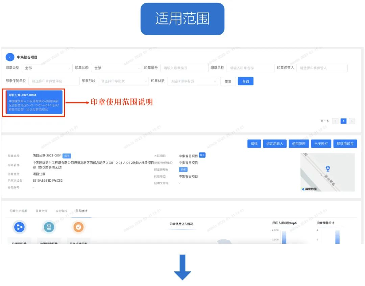Image resolution: width=365 pixels, height=286 pixels.
Task: Click the orange checkmark statistics icon
Action: click(78, 227)
